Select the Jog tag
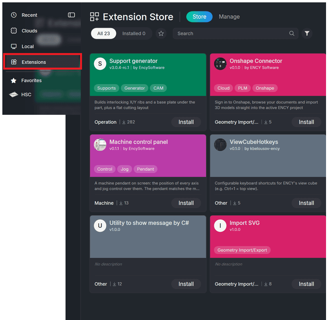328x320 pixels. coord(124,169)
